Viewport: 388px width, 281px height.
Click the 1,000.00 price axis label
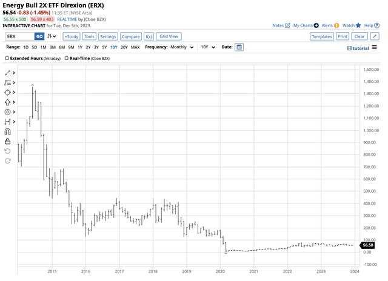pos(371,130)
